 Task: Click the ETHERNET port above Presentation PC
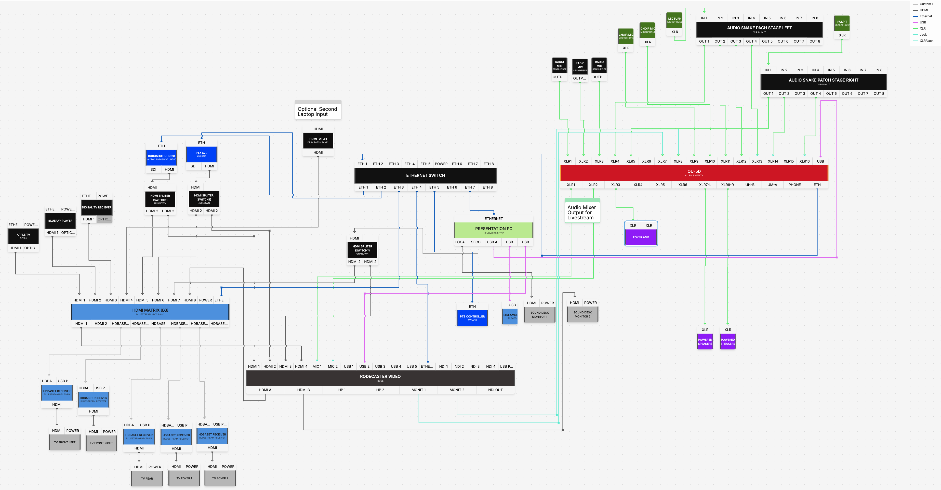pos(494,219)
